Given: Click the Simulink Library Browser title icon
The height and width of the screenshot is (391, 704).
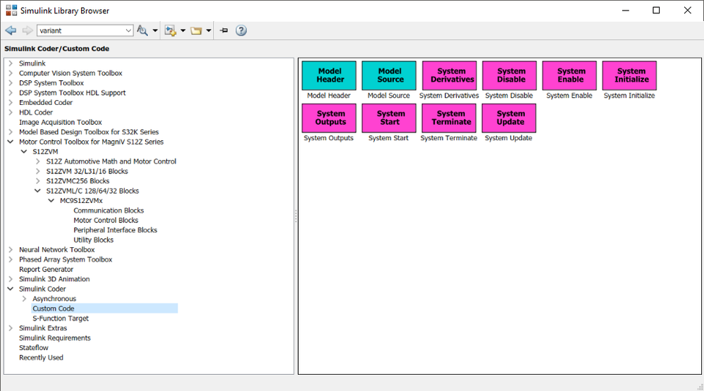Looking at the screenshot, I should point(11,11).
